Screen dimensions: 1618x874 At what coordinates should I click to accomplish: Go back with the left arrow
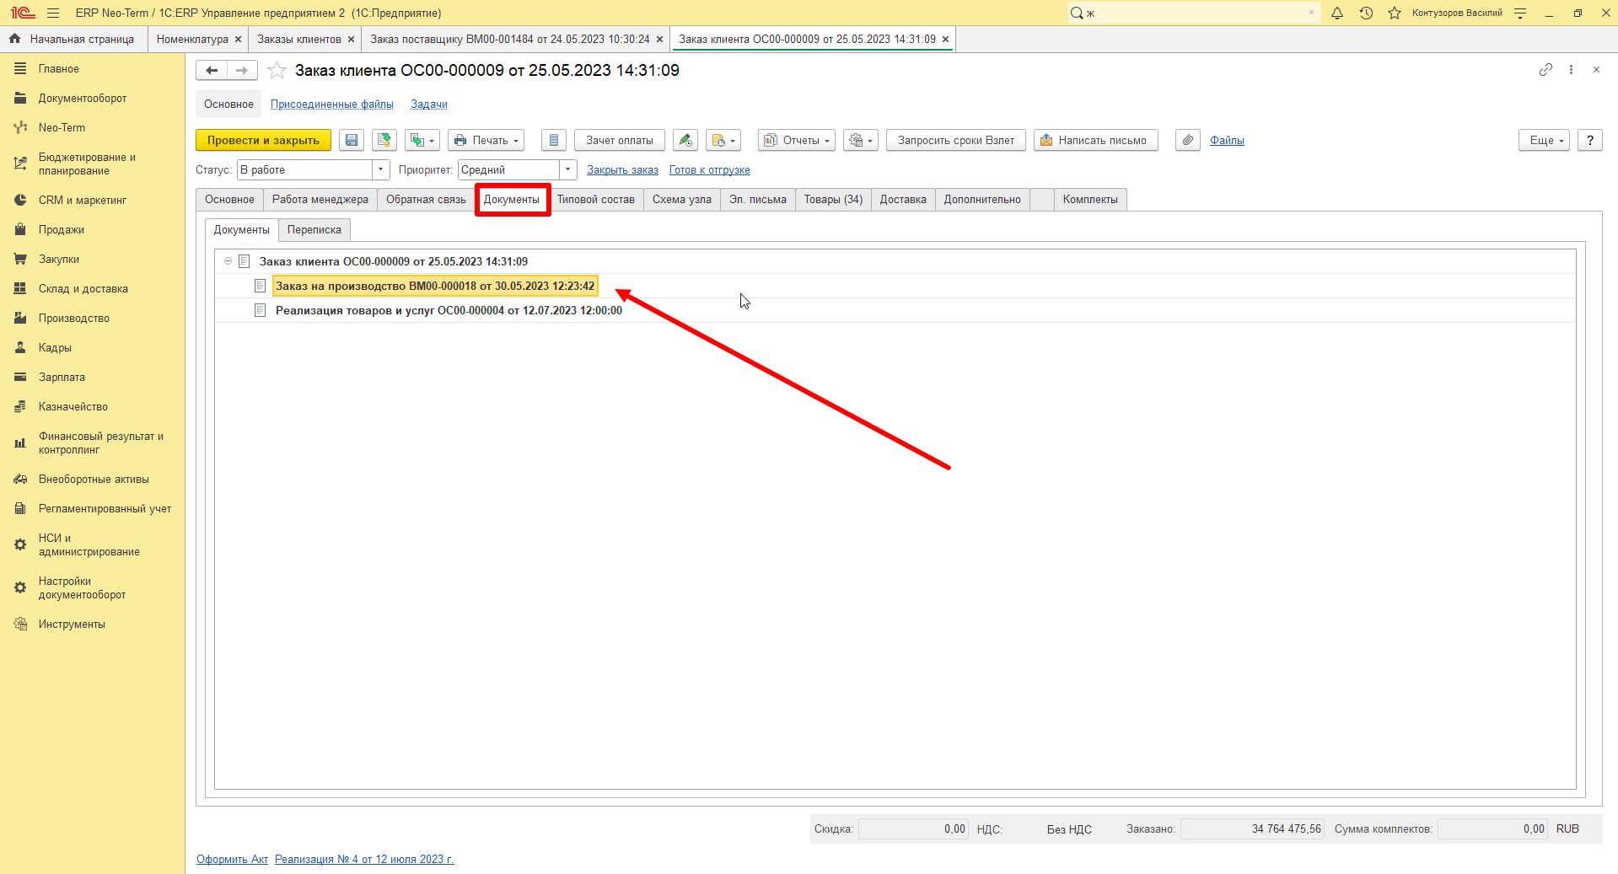coord(212,71)
